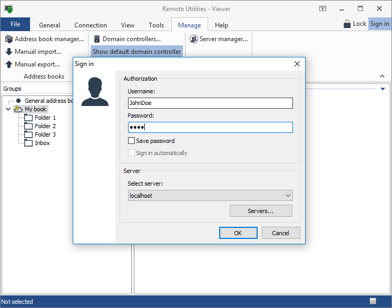The height and width of the screenshot is (308, 392).
Task: Click the Domain controllers server icon
Action: (x=97, y=39)
